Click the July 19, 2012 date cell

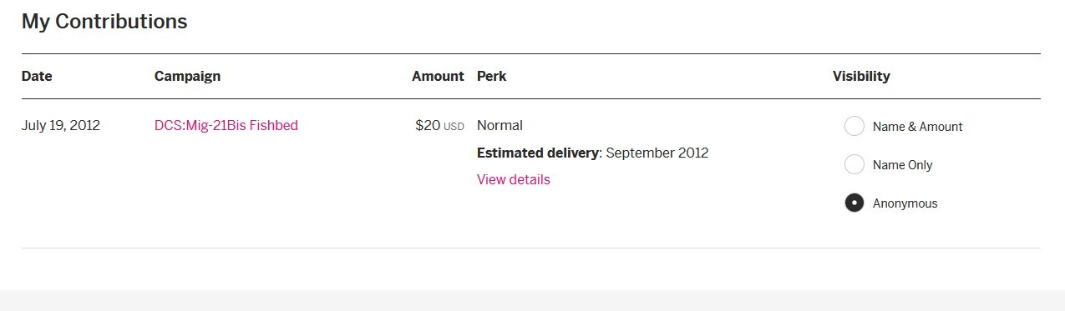61,126
